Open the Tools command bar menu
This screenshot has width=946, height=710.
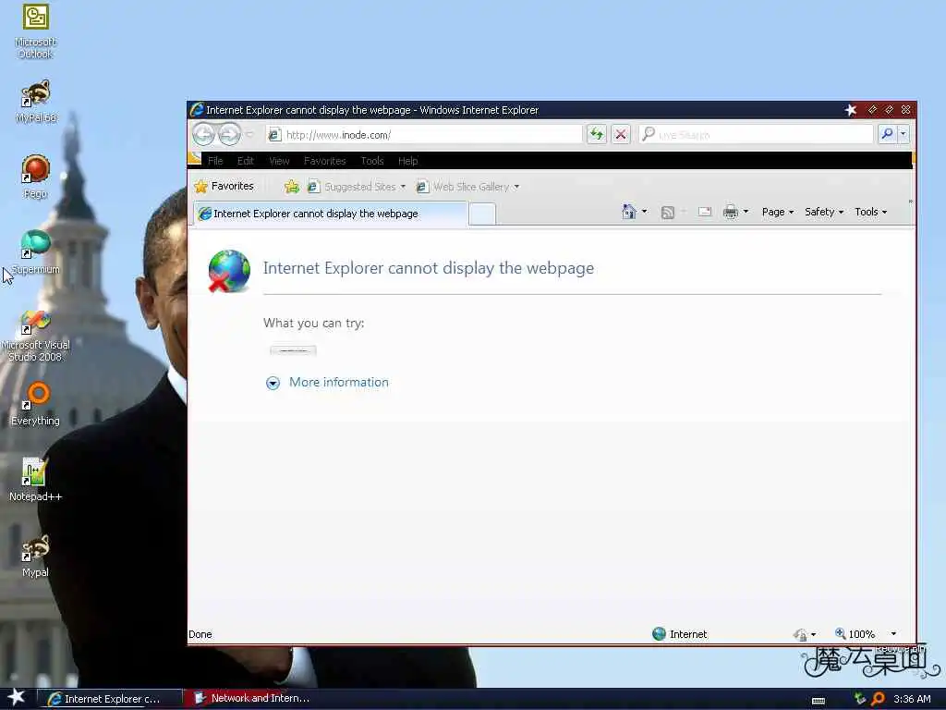(870, 212)
